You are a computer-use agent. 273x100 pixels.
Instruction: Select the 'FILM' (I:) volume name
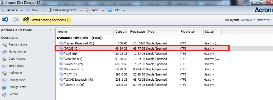(x=70, y=74)
